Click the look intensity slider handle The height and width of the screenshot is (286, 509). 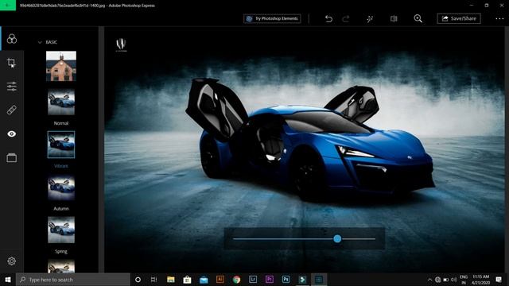coord(337,239)
